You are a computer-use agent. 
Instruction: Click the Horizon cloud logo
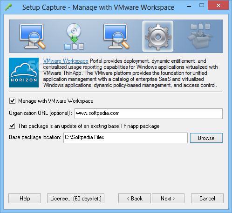pyautogui.click(x=24, y=73)
